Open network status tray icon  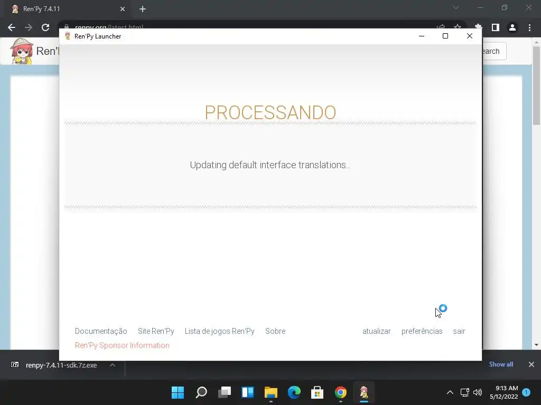click(465, 392)
